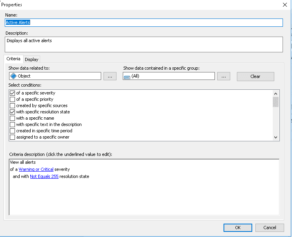Enable 'assigned to a specific owner'
Viewport: 292px width, 237px height.
pos(12,137)
